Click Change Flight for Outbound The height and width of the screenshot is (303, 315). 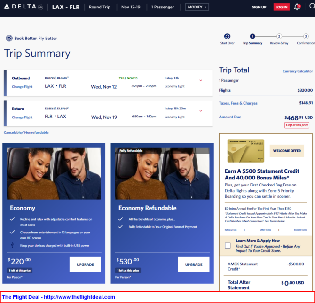(x=22, y=87)
